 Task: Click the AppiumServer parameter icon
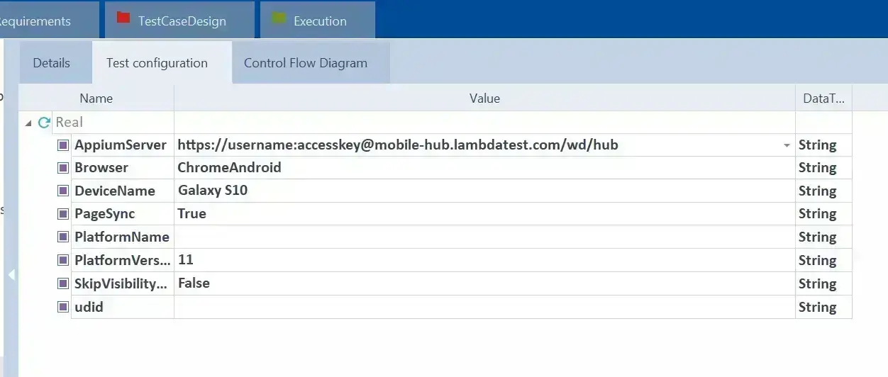(63, 145)
